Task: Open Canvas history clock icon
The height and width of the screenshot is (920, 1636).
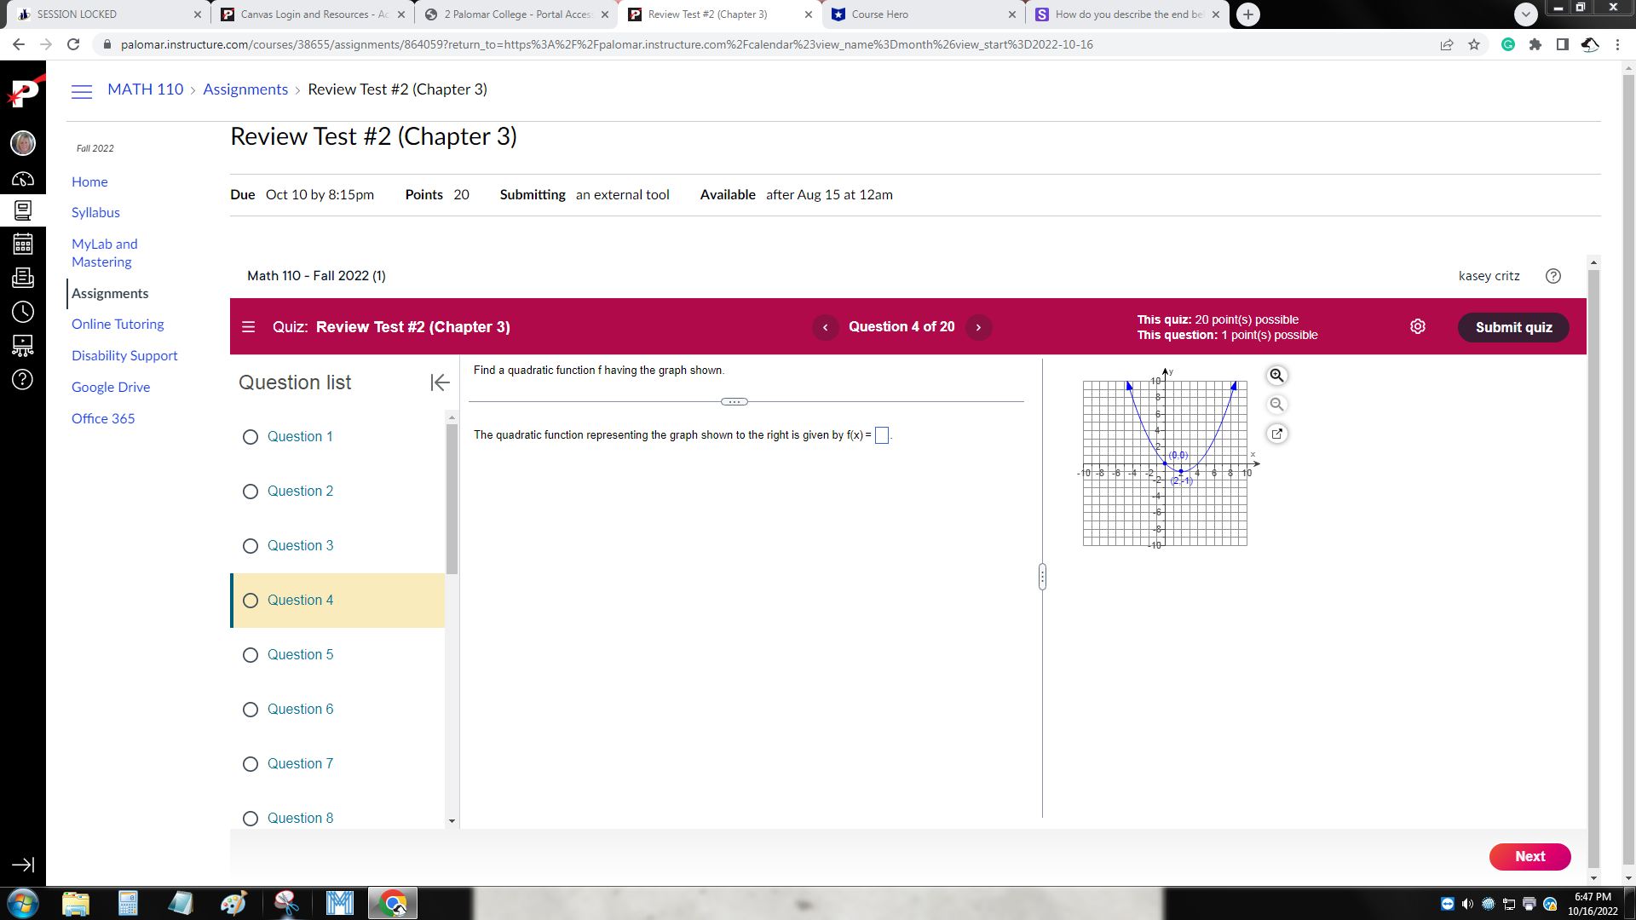Action: tap(23, 312)
